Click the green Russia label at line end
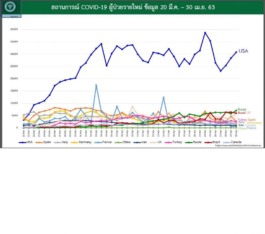Image resolution: width=265 pixels, height=234 pixels. pos(242,110)
